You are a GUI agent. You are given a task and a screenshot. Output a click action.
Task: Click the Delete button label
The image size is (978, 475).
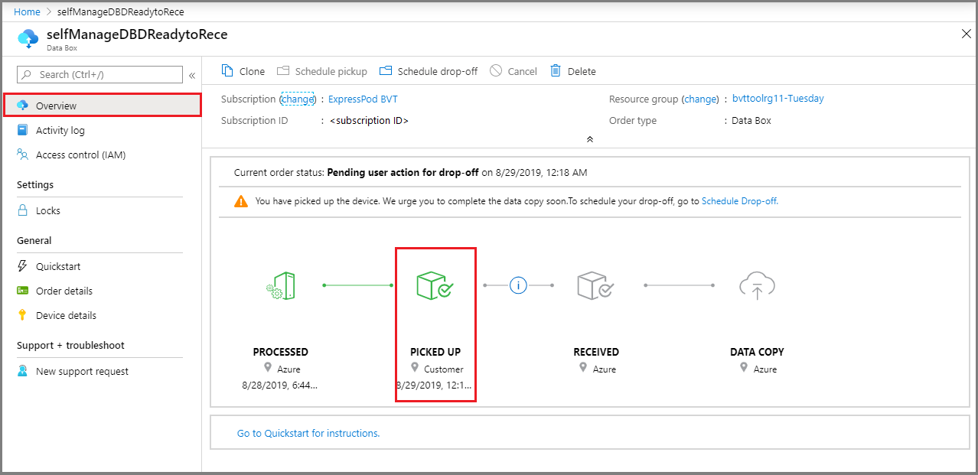582,71
